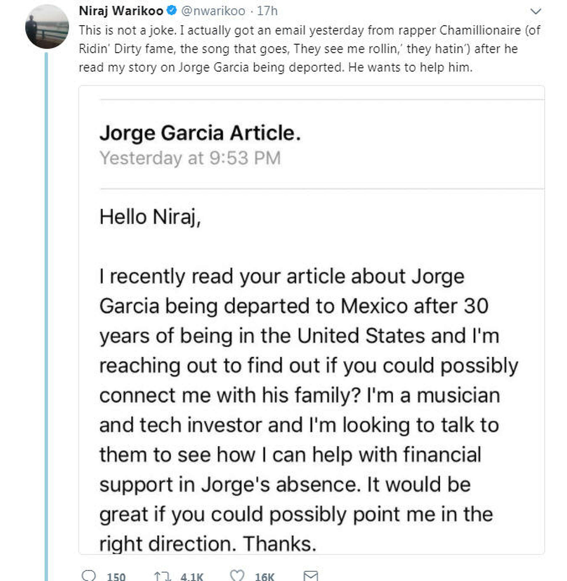Like the tweet with the heart icon

point(237,575)
